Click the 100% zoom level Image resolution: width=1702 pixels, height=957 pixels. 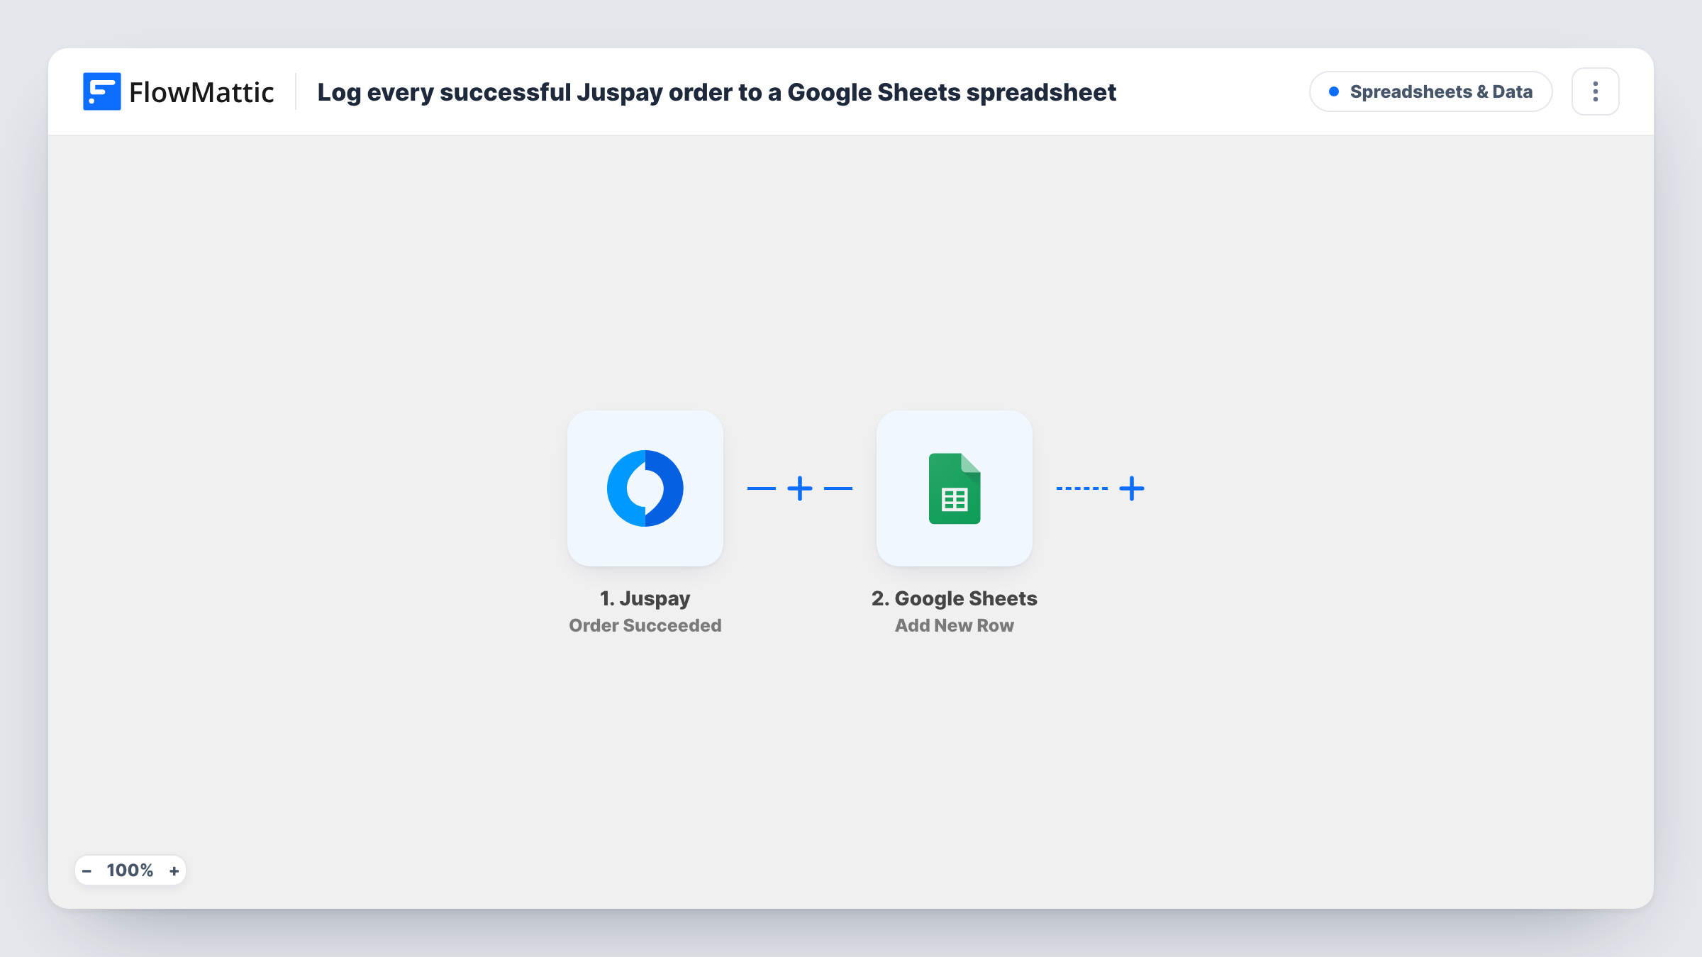[130, 871]
